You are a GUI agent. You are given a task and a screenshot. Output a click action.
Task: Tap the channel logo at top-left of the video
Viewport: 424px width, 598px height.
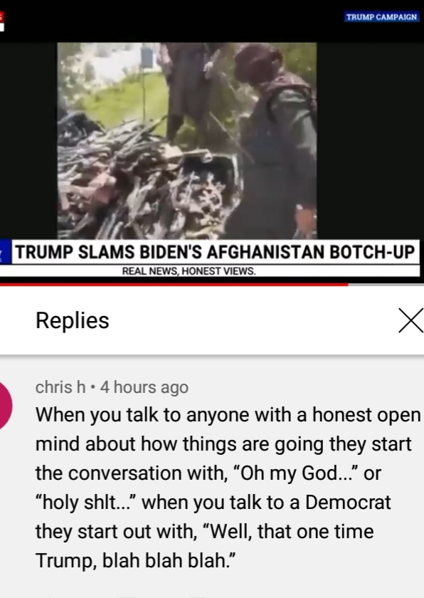2,21
